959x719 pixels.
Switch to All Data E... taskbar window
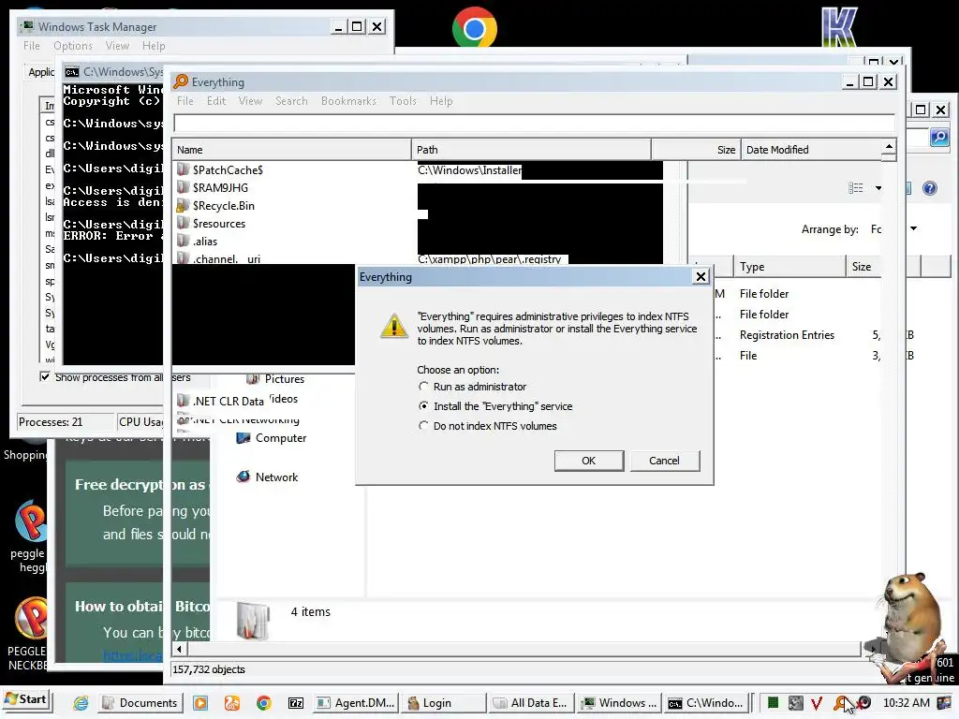[532, 703]
